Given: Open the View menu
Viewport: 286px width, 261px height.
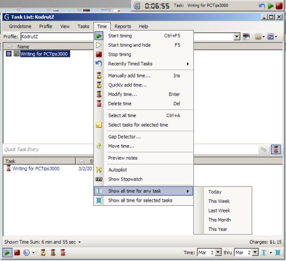Looking at the screenshot, I should coord(65,26).
